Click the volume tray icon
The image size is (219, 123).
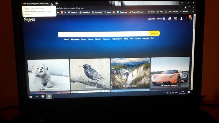tap(173, 93)
